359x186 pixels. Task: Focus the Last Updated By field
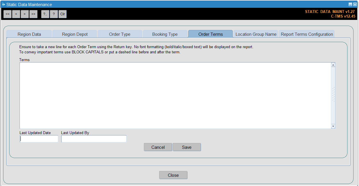[94, 139]
